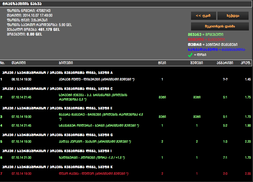
Task: Click the group G league heading
Action: [58, 135]
